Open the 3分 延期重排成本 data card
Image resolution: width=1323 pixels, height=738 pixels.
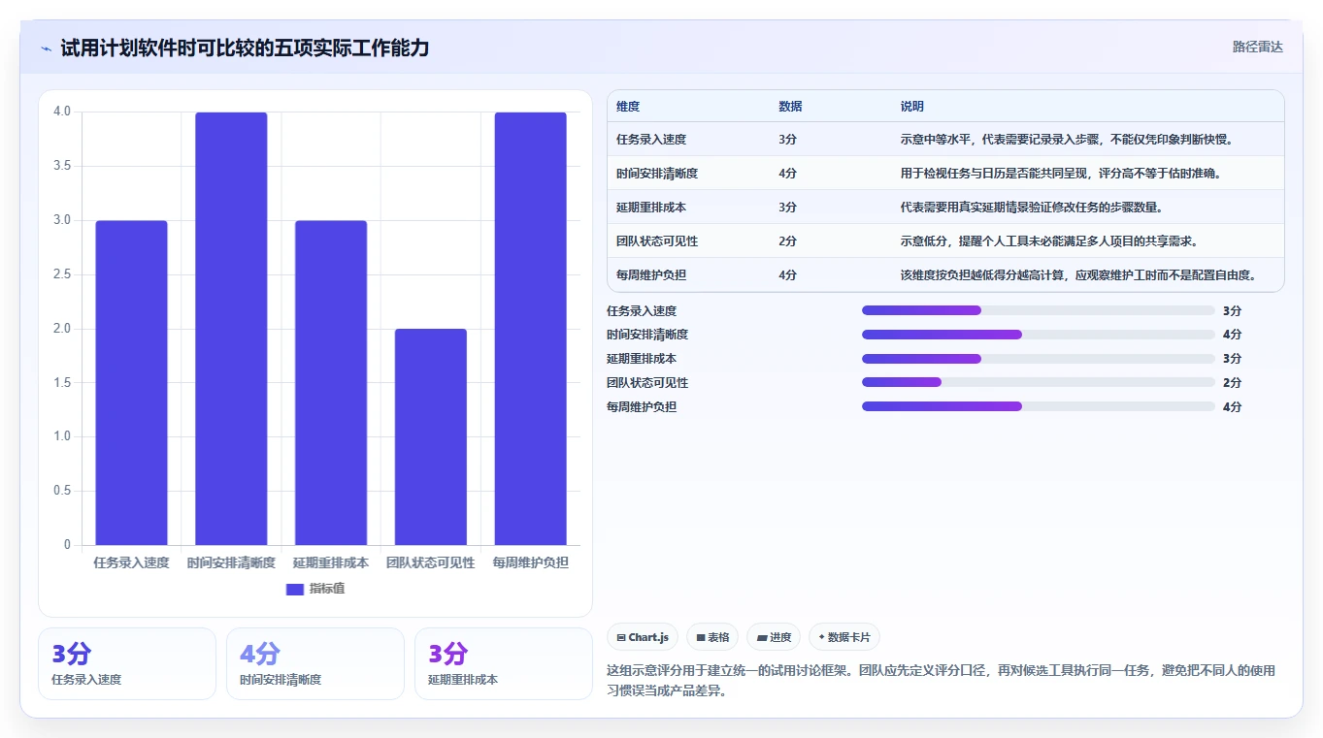(504, 663)
